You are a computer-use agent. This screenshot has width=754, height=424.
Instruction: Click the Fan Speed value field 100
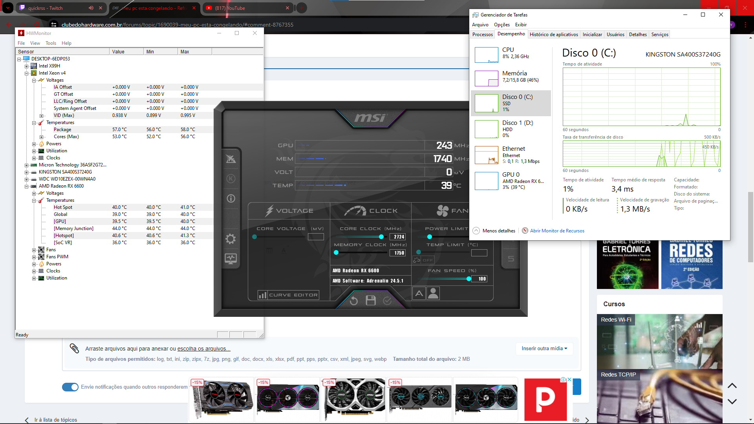479,279
